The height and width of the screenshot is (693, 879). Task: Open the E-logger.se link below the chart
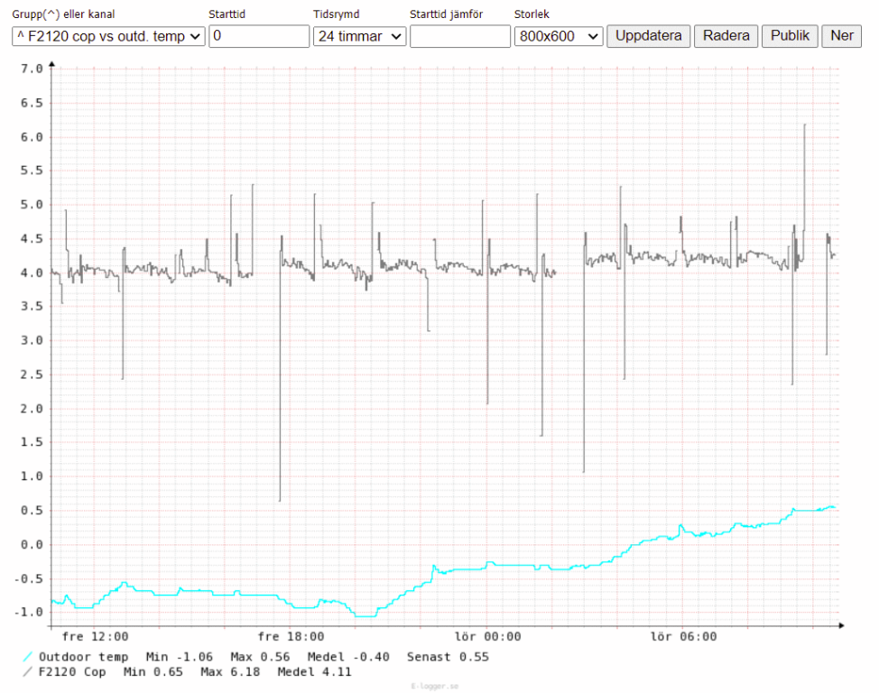click(434, 687)
